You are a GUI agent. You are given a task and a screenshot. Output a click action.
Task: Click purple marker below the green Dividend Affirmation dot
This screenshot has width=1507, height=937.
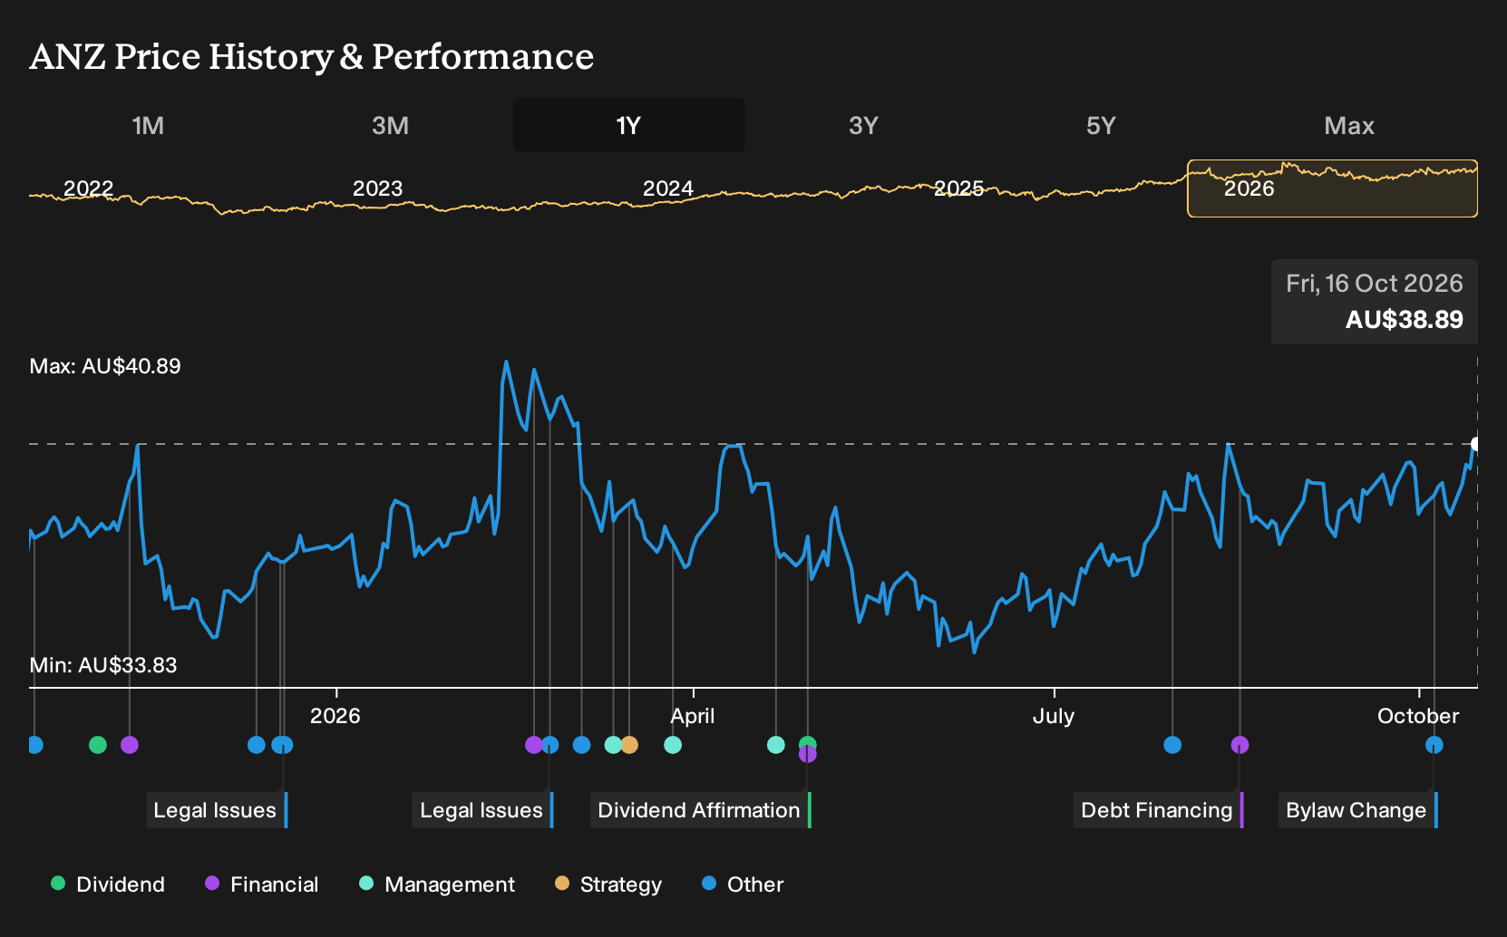point(808,754)
